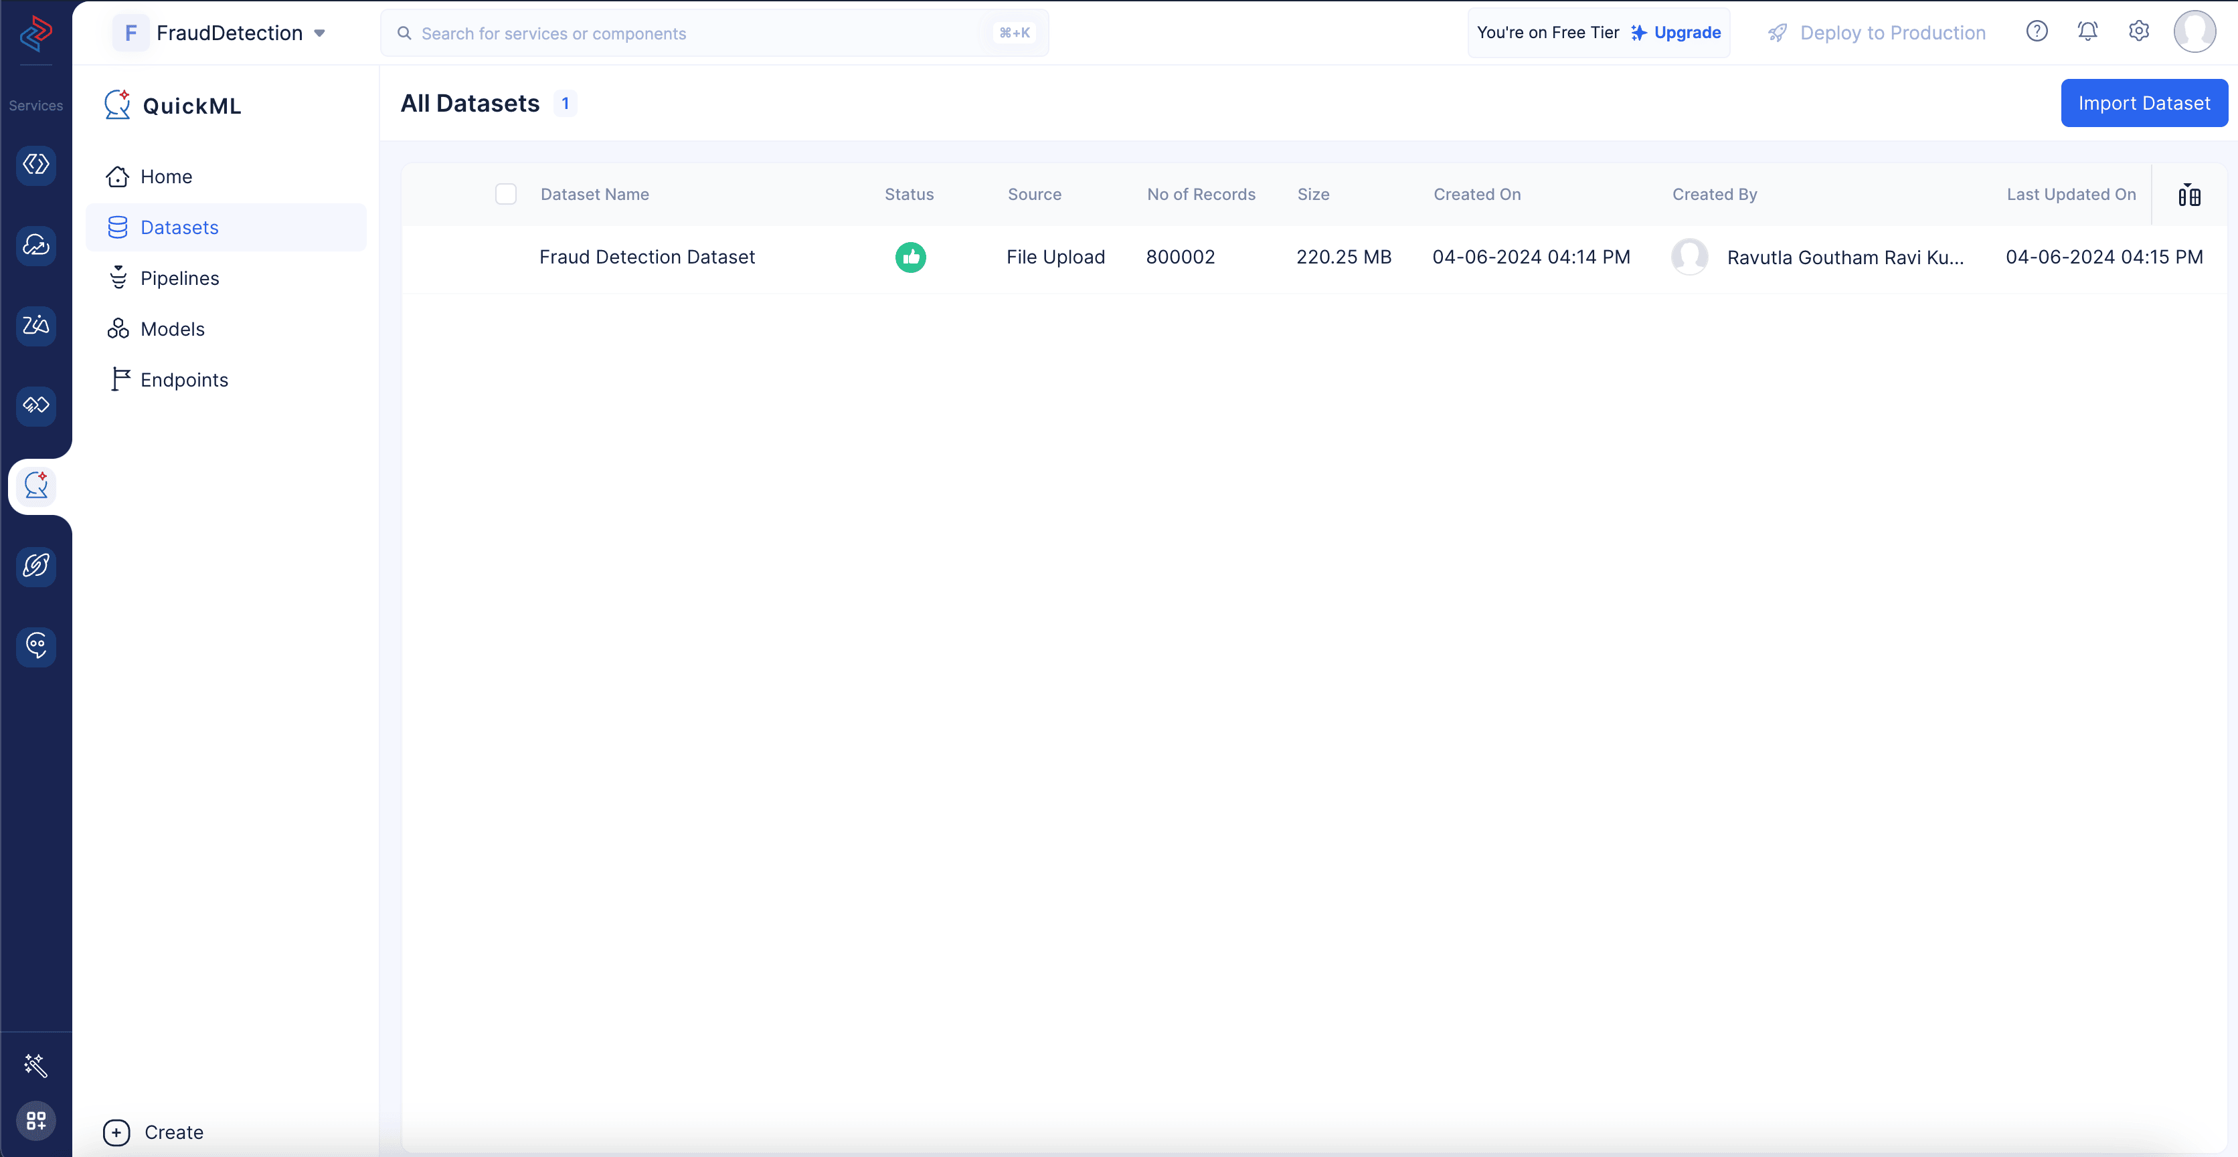Click the Deploy to Production rocket icon

point(1776,33)
